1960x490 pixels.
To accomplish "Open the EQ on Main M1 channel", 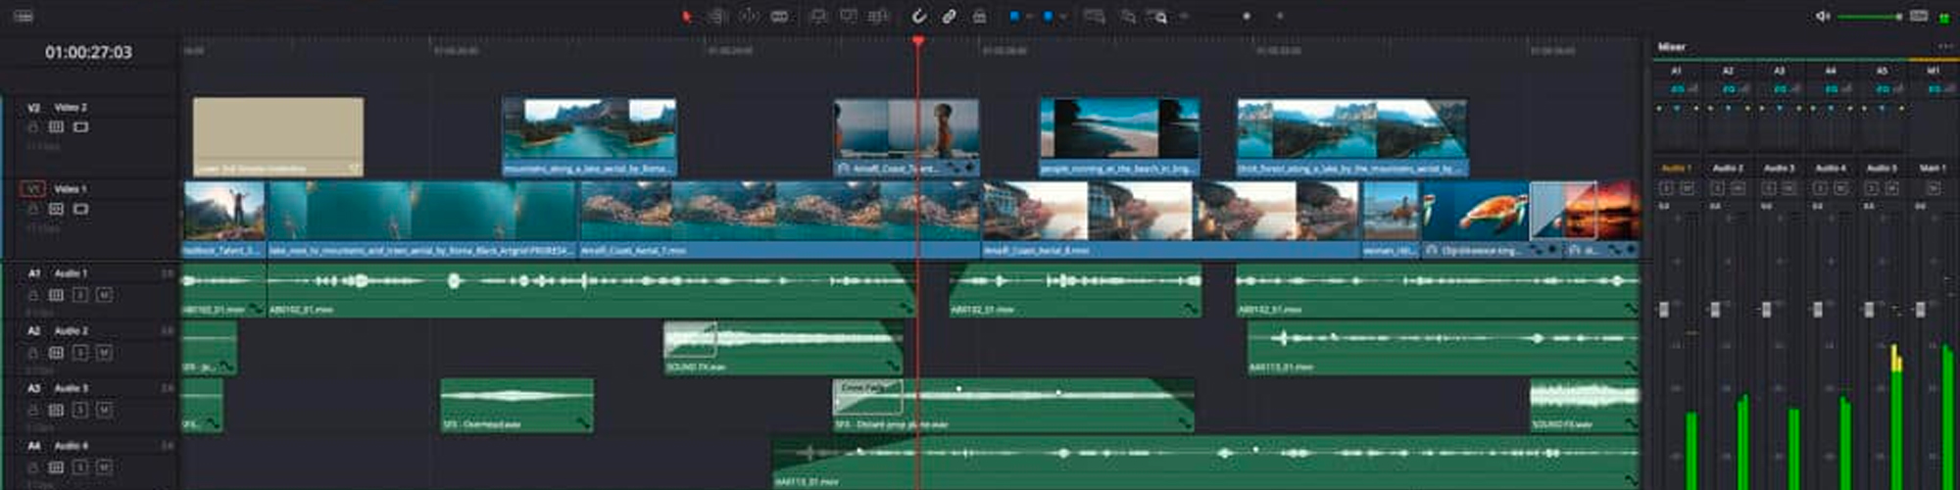I will coord(1934,89).
